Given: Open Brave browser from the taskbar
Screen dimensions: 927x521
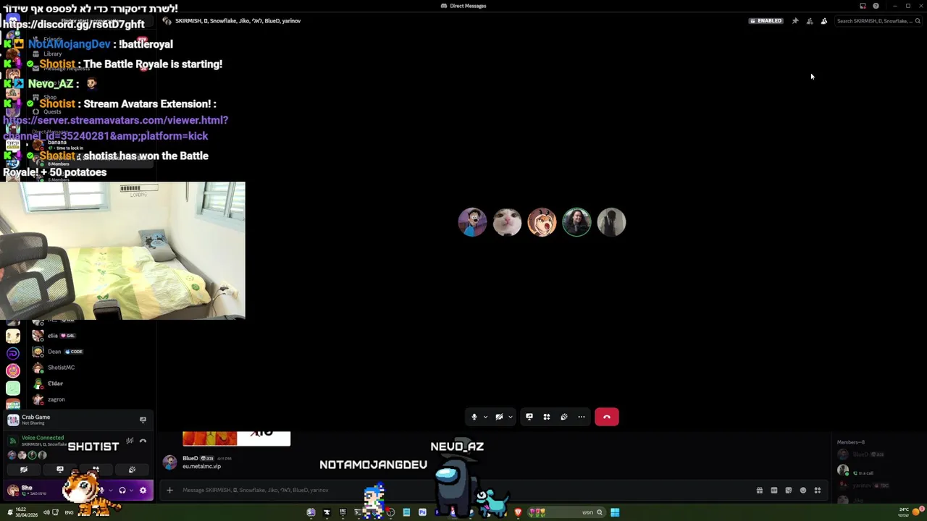Looking at the screenshot, I should 518,512.
